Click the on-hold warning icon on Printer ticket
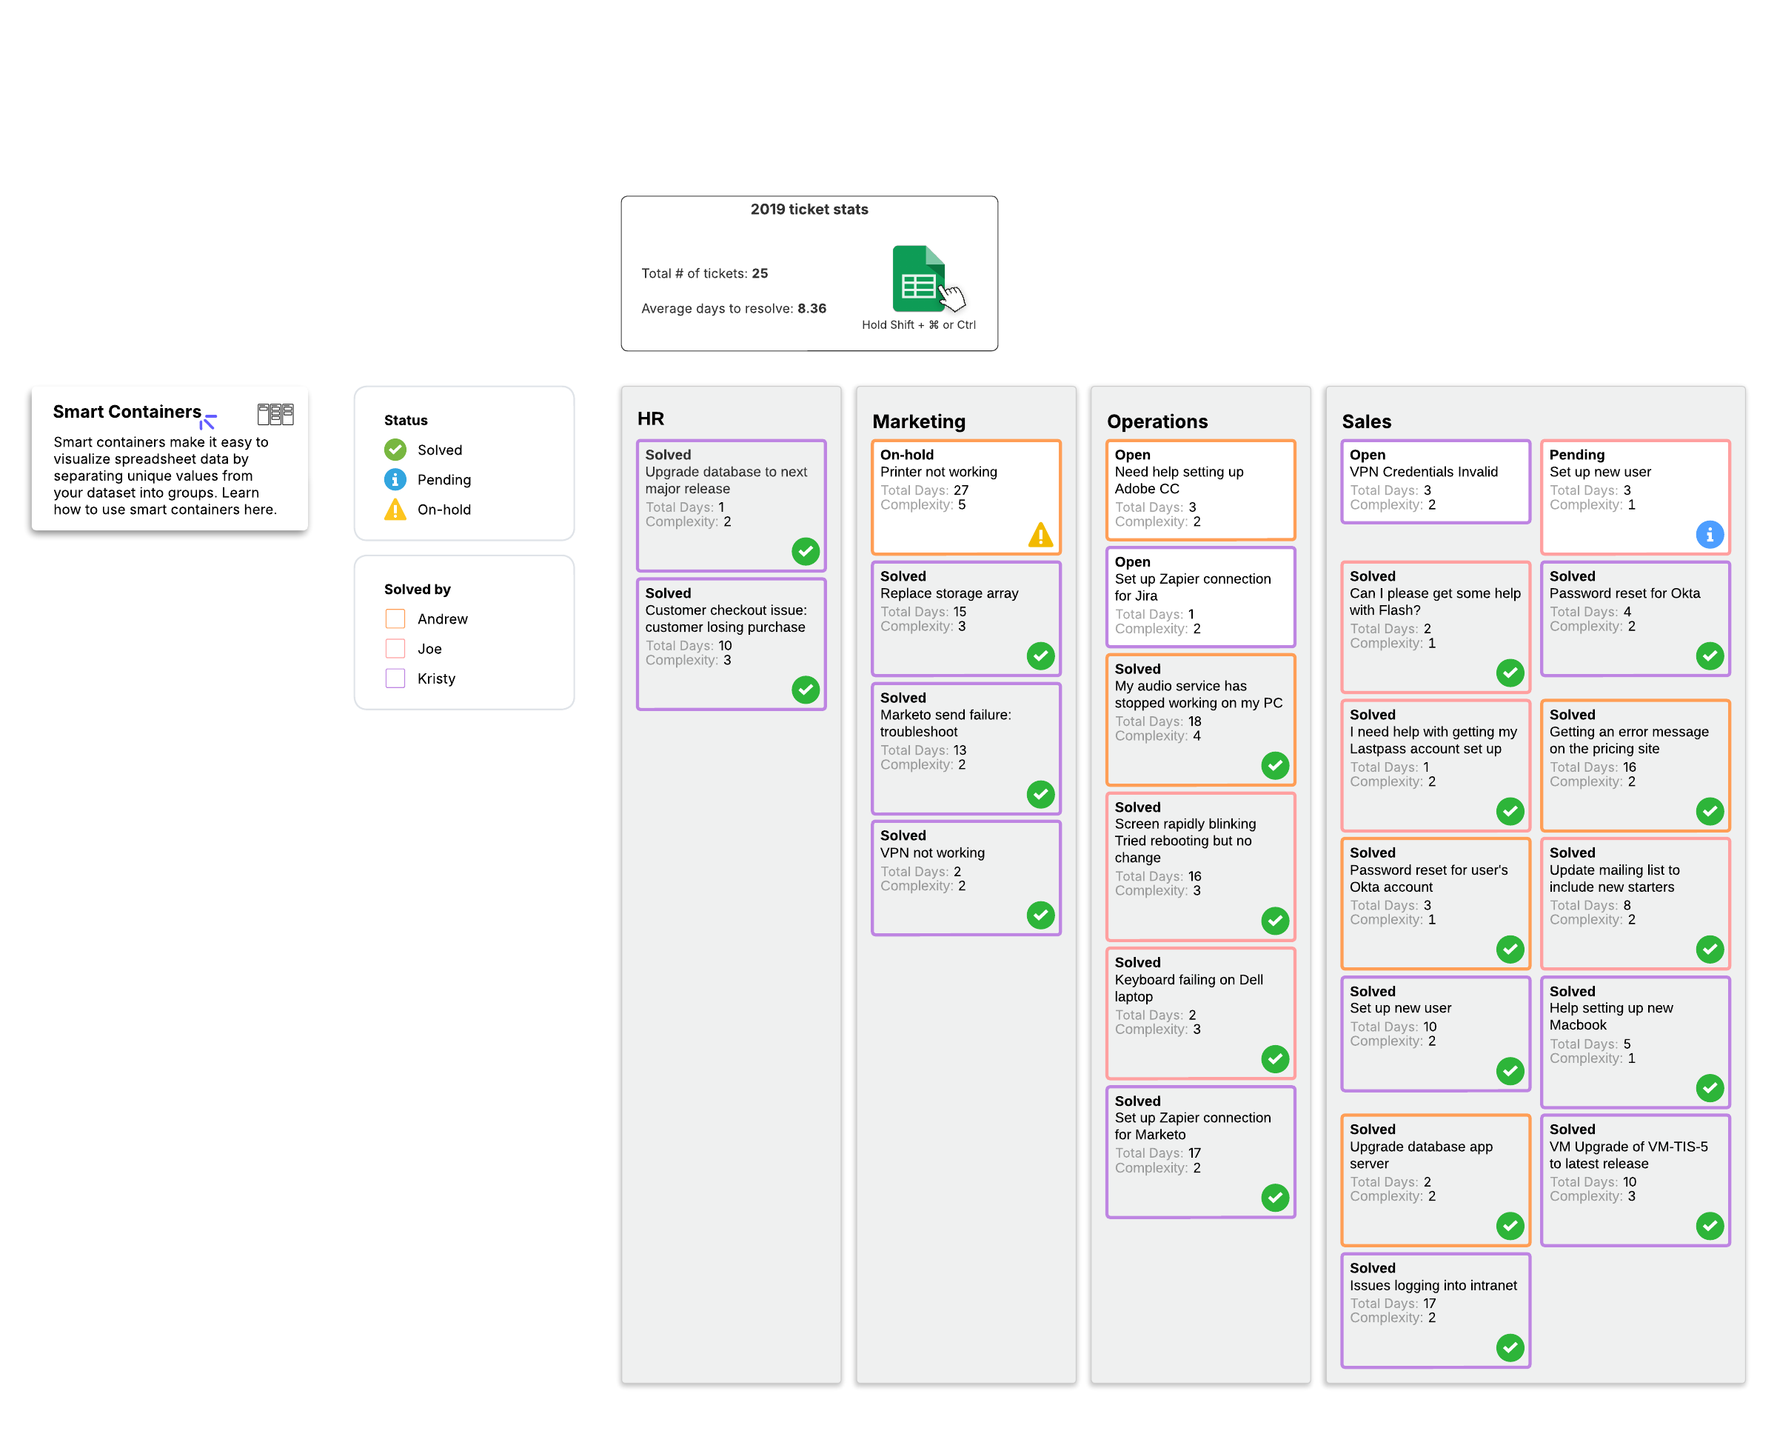Image resolution: width=1777 pixels, height=1431 pixels. (1040, 536)
